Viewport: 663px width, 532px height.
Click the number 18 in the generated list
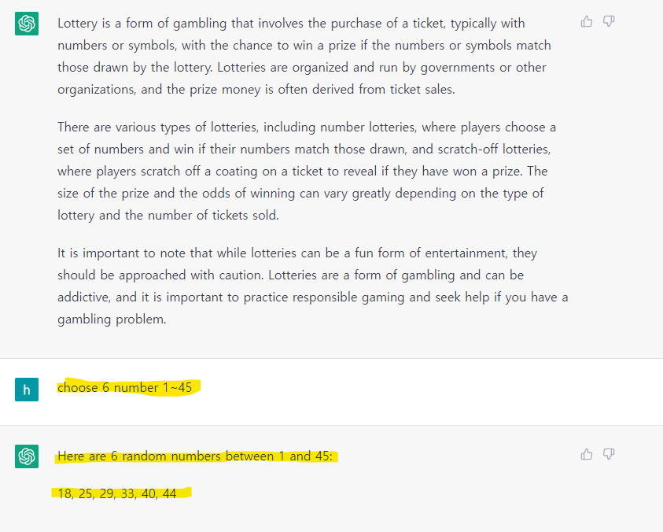64,493
